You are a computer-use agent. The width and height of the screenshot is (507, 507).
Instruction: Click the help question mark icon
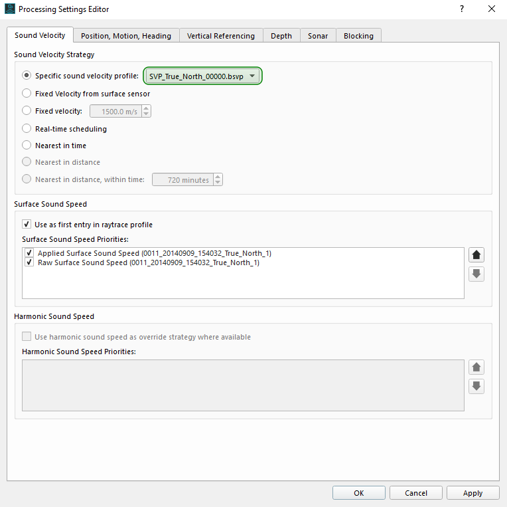461,9
